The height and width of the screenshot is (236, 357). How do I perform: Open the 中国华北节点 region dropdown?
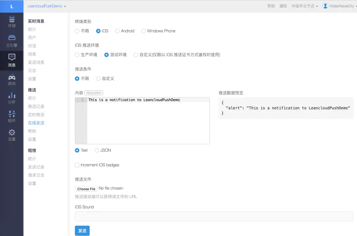point(305,6)
